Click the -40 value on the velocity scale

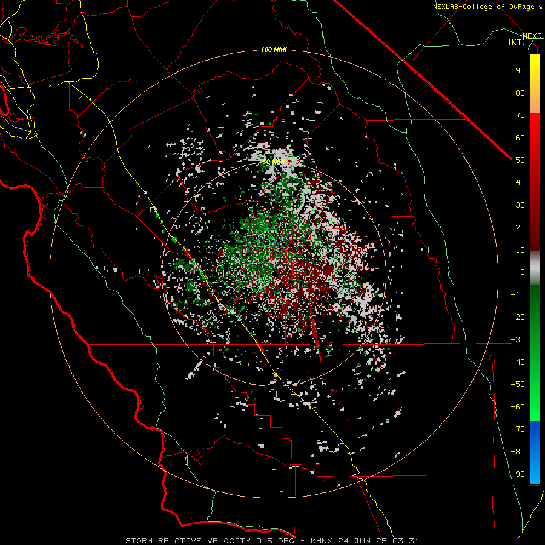click(518, 362)
